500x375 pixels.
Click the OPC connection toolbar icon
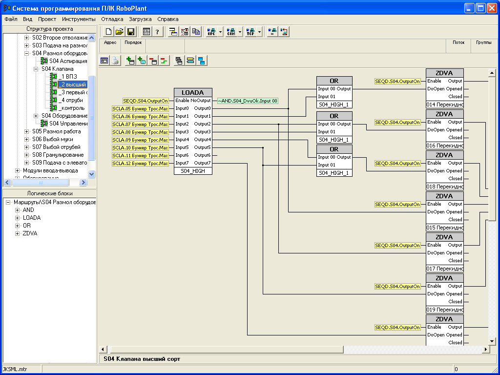(x=211, y=32)
